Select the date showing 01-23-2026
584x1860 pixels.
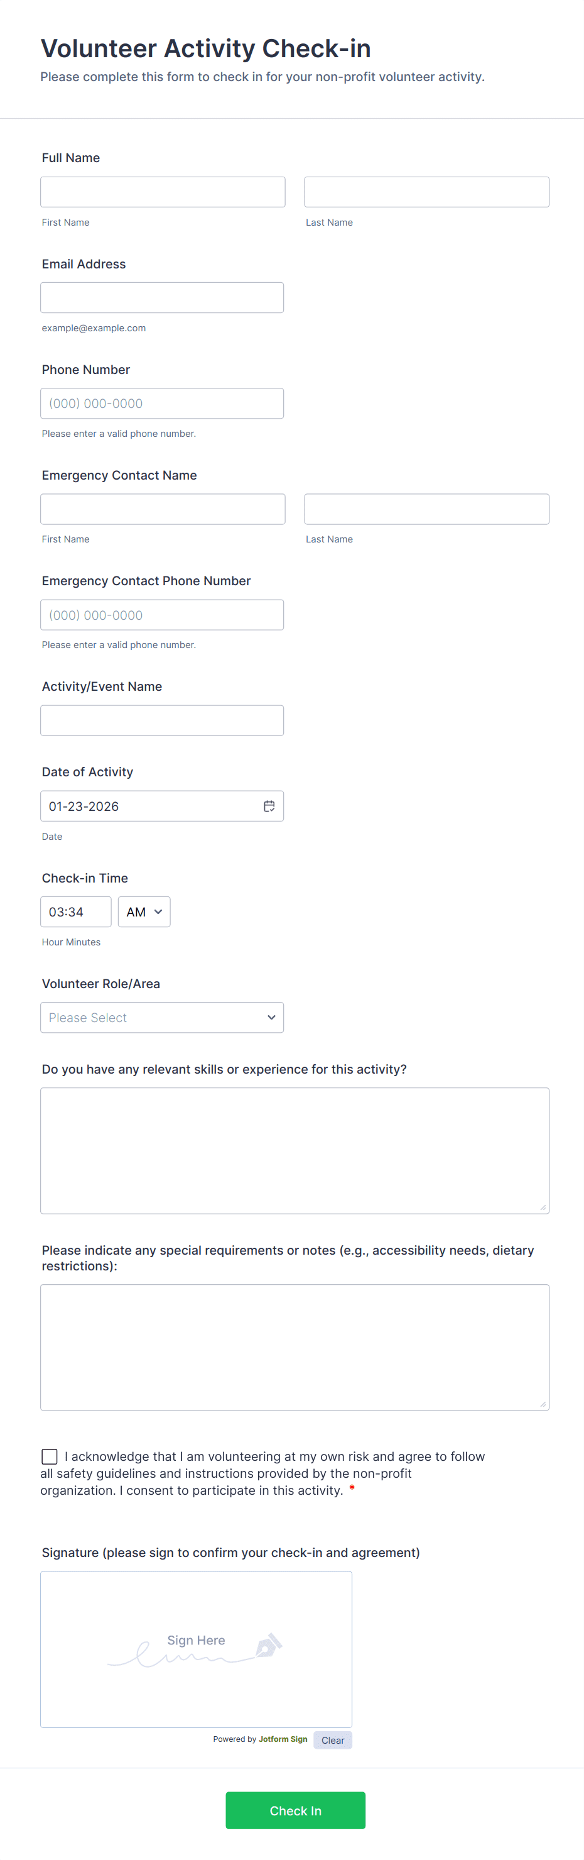pos(144,806)
